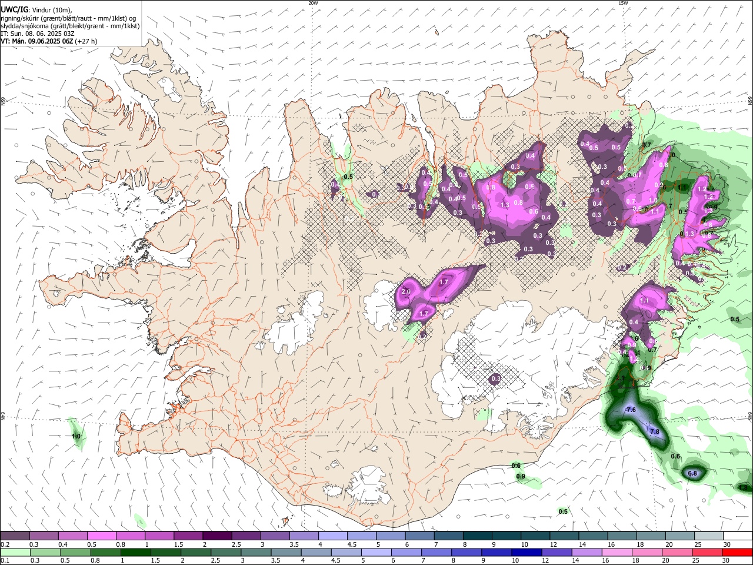753x565 pixels.
Task: Click the '2.1' value in dark green area
Action: click(619, 379)
